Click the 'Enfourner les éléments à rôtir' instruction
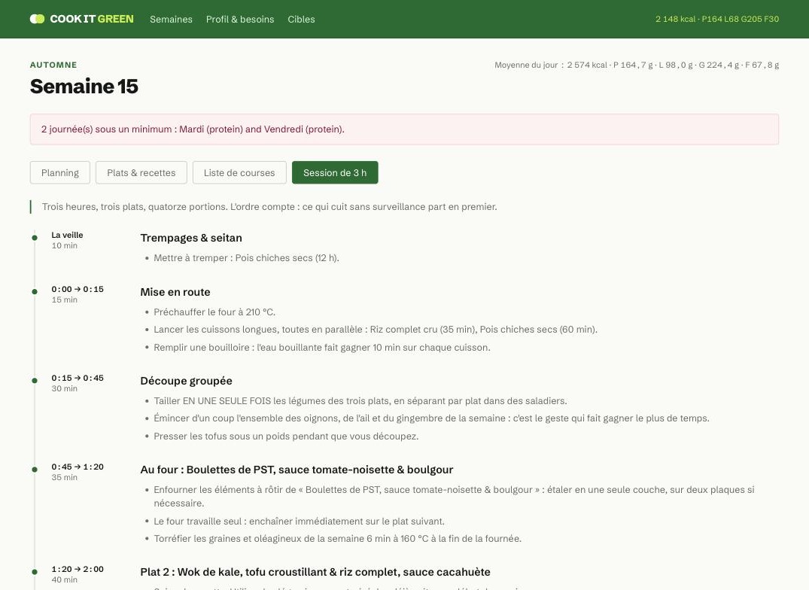This screenshot has height=590, width=809. point(454,496)
